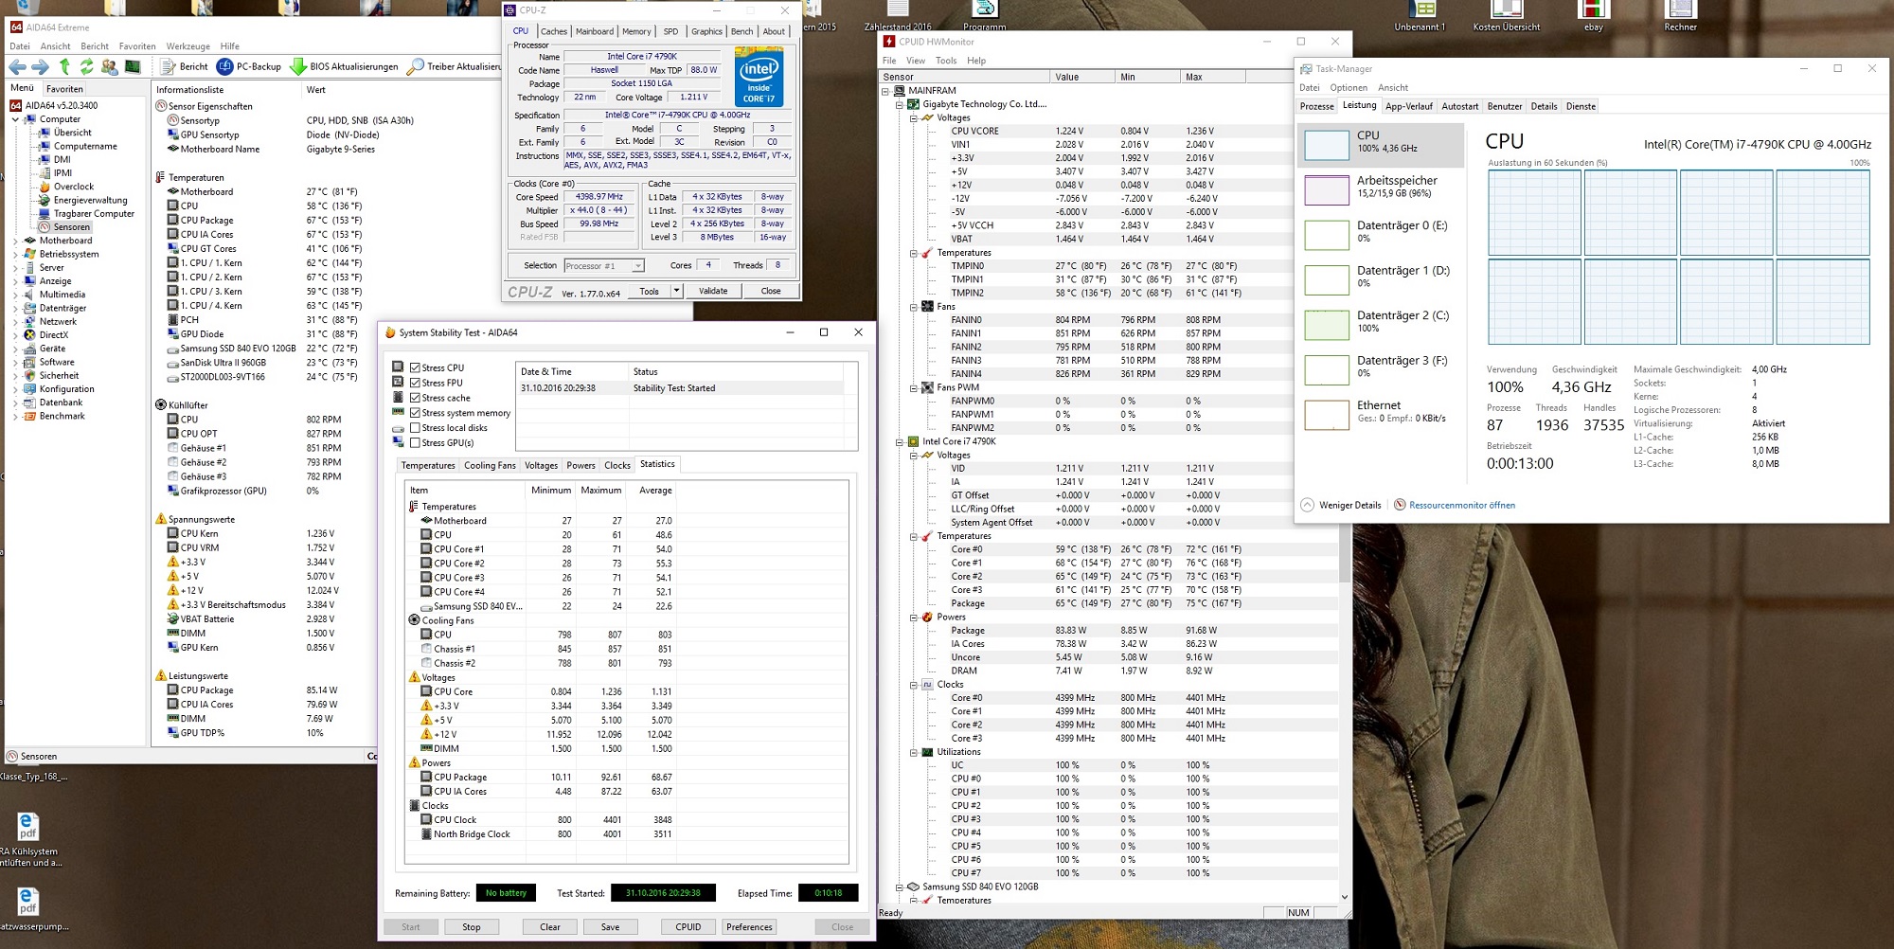Screen dimensions: 1894x949
Task: Open the Ressourcenmonitor öffnen link
Action: point(1462,505)
